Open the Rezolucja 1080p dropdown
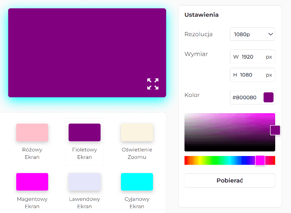291x213 pixels. click(252, 34)
